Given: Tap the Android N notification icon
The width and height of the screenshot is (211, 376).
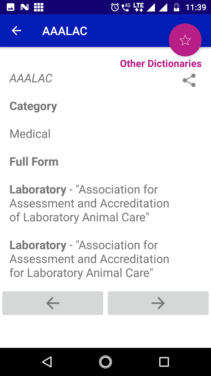Looking at the screenshot, I should pos(25,7).
